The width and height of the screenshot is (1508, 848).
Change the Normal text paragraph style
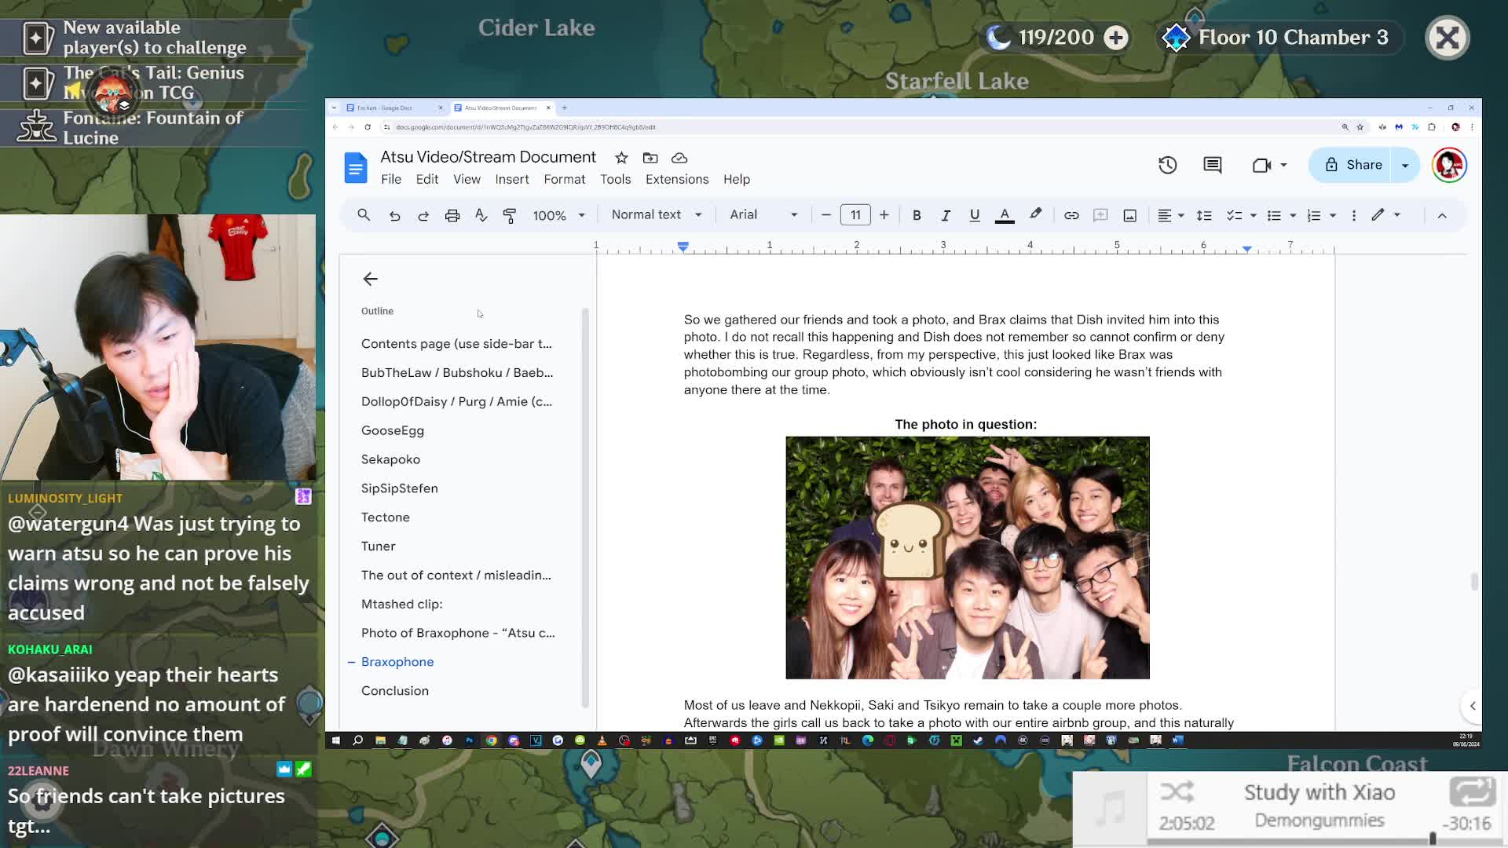[x=657, y=215]
